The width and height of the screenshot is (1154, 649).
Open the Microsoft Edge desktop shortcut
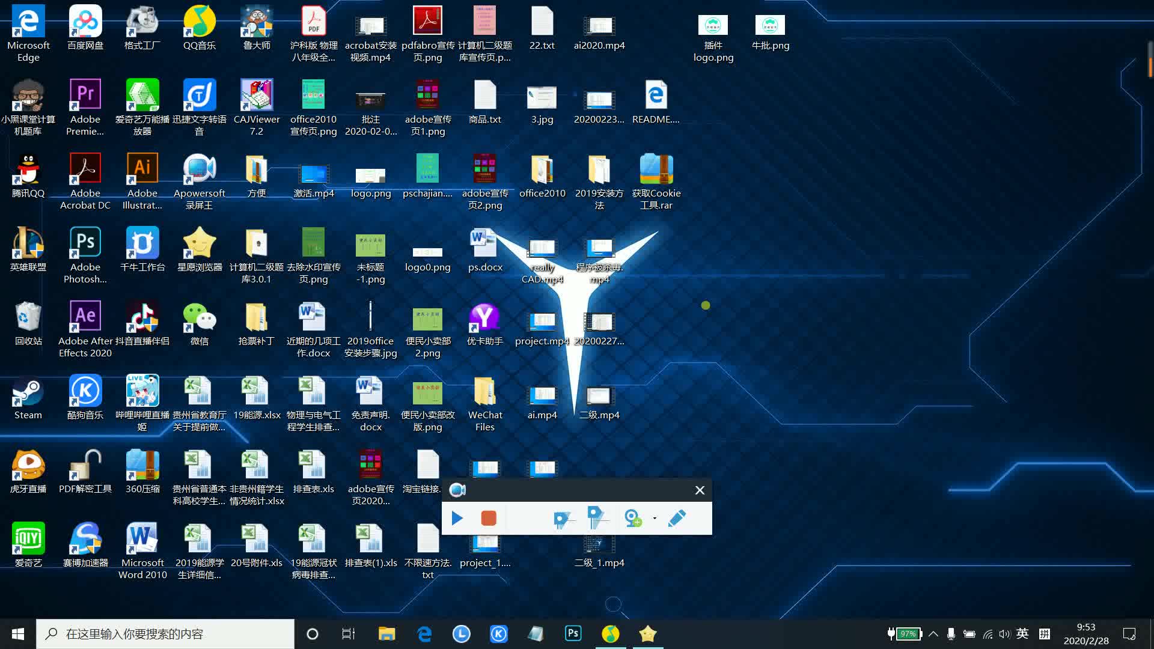(28, 34)
